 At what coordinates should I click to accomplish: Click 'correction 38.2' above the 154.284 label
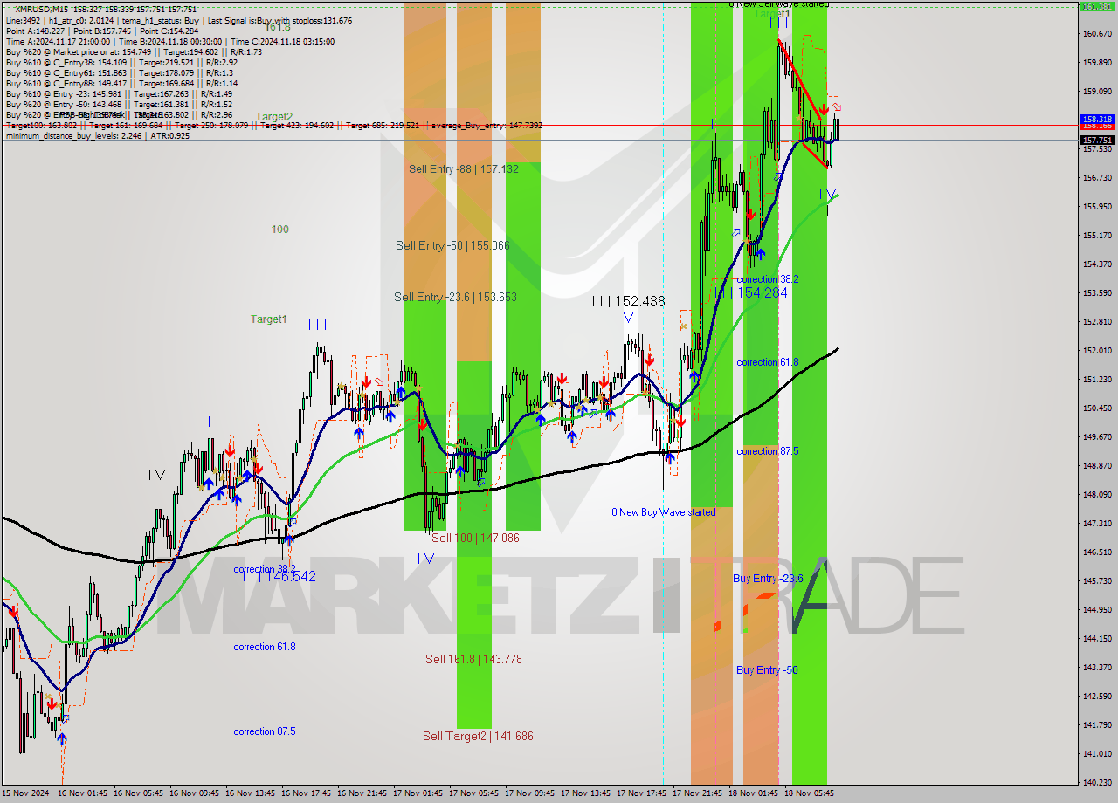pyautogui.click(x=768, y=279)
